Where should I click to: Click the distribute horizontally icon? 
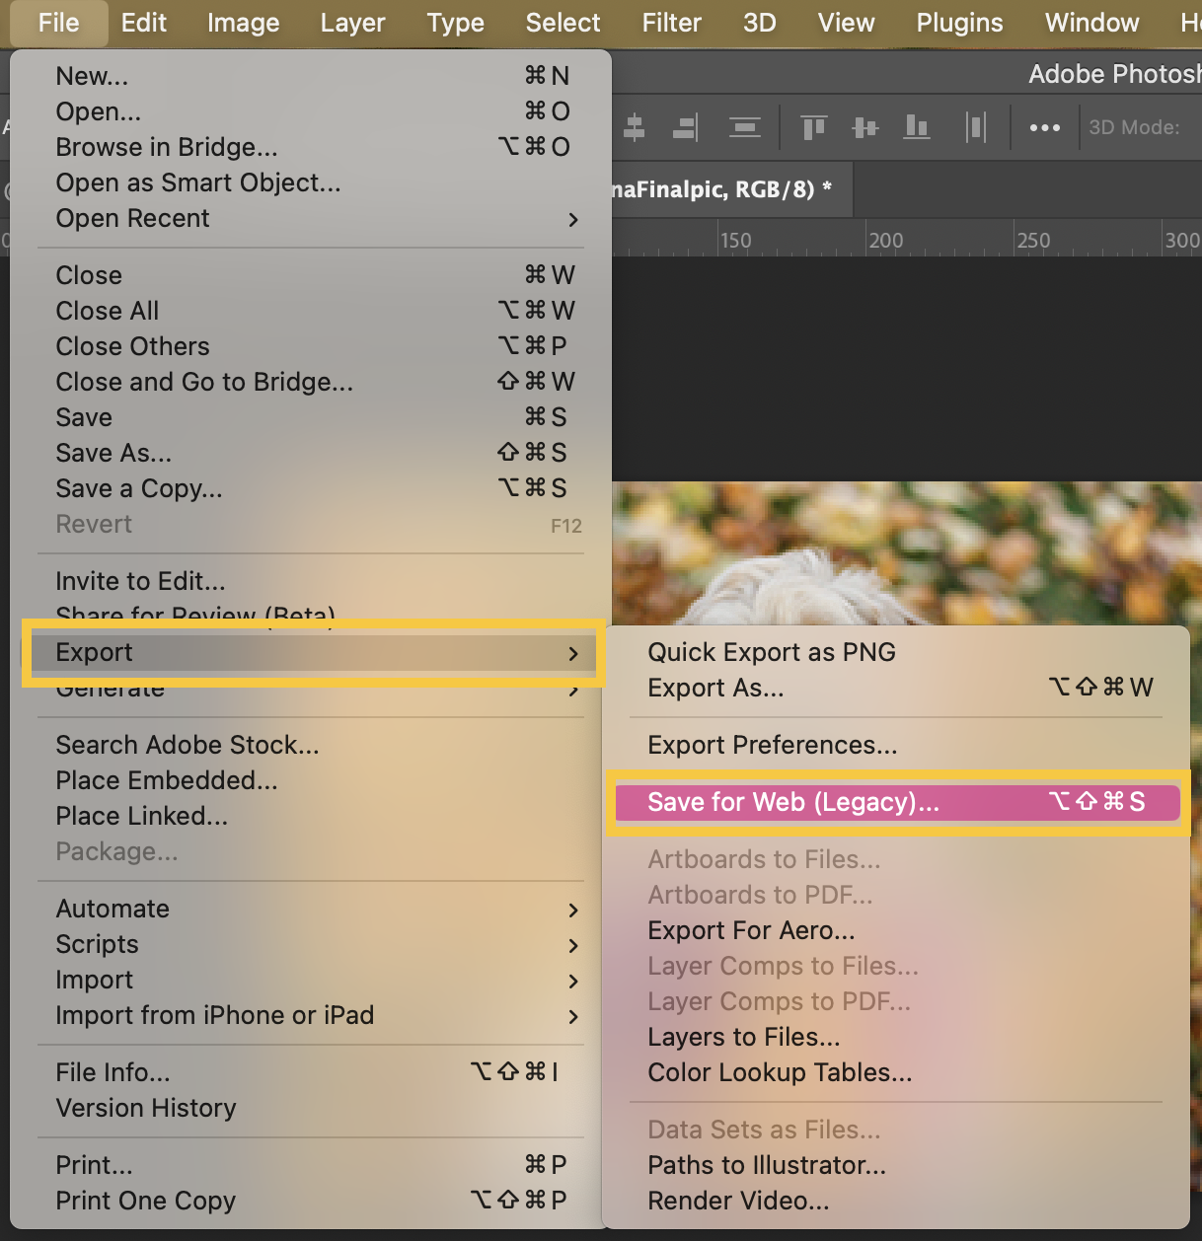(x=975, y=127)
